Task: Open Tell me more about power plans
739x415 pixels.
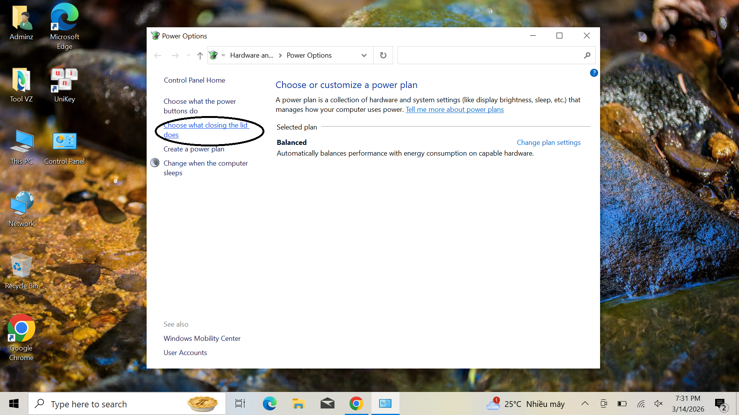Action: pyautogui.click(x=455, y=110)
